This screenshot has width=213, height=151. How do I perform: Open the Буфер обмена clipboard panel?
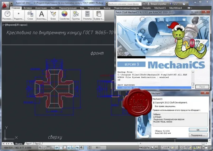coord(99,15)
